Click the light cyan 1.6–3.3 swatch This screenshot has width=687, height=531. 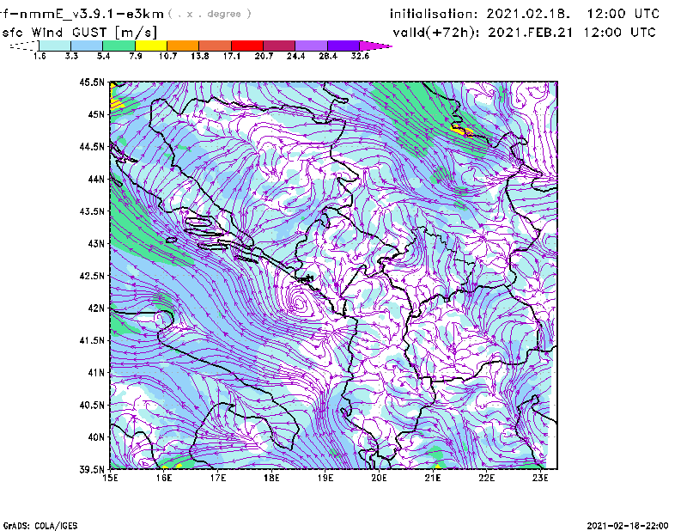point(55,46)
